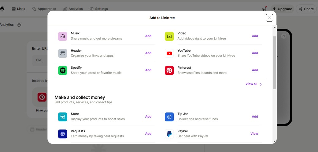View the PayPal option
The width and height of the screenshot is (318, 152).
[x=254, y=134]
